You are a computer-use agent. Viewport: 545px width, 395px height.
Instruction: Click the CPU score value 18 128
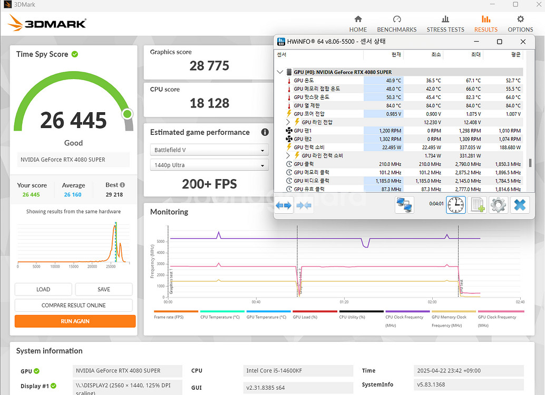[209, 103]
